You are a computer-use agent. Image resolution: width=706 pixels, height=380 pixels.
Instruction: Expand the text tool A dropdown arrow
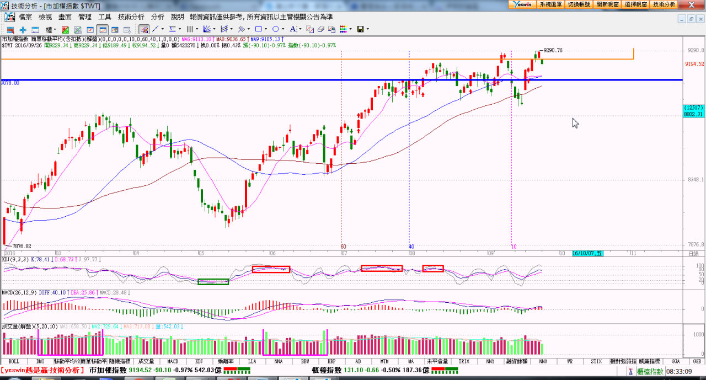click(x=301, y=29)
